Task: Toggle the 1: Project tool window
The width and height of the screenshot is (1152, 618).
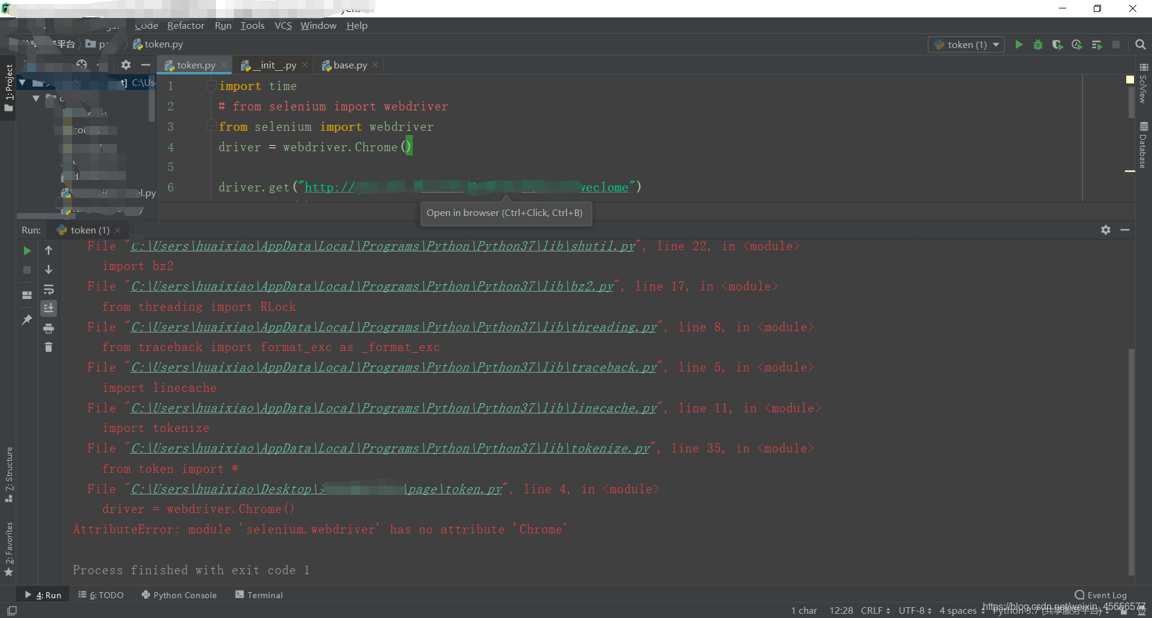Action: (8, 88)
